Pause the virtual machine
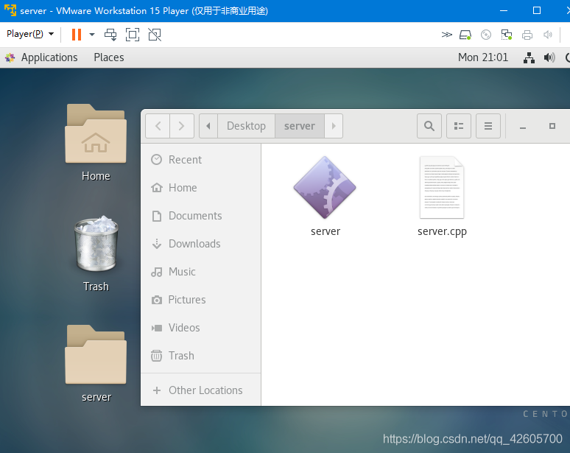570x453 pixels. point(77,35)
